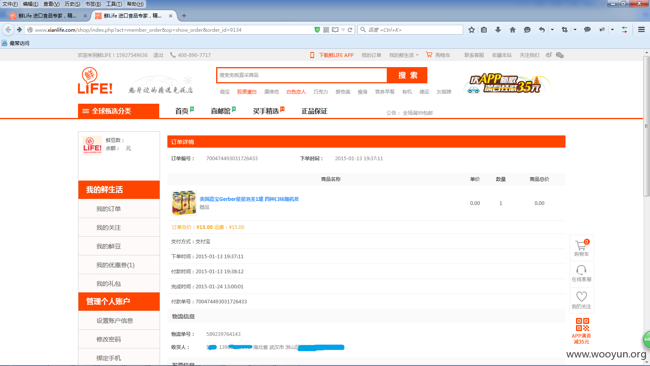650x366 pixels.
Task: Open 文件 menu
Action: tap(10, 4)
